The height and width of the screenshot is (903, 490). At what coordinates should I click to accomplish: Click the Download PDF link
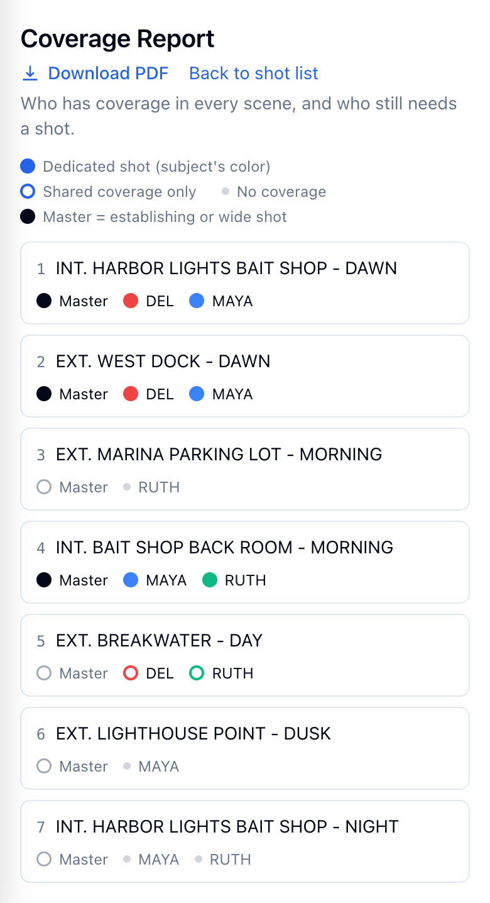click(95, 74)
